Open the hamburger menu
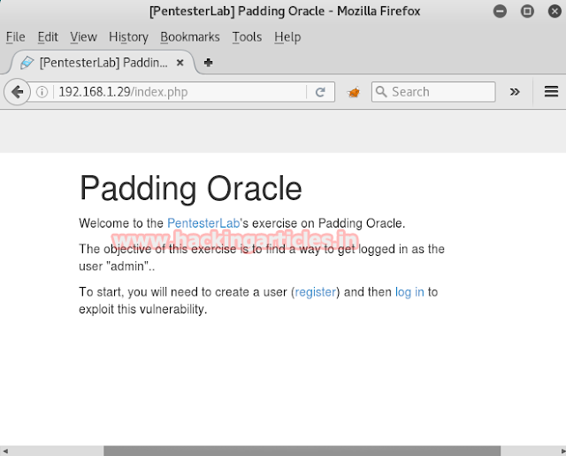The width and height of the screenshot is (566, 456). click(551, 91)
